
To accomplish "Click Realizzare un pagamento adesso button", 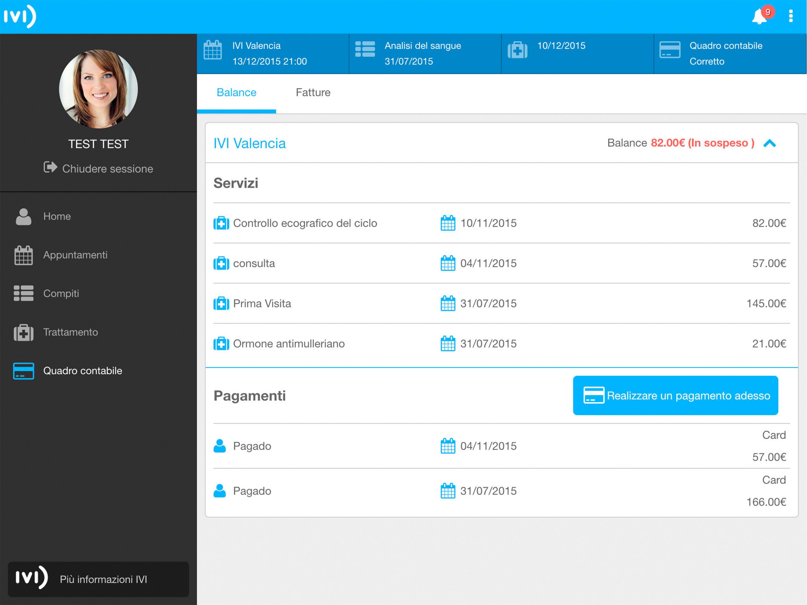I will [x=675, y=396].
